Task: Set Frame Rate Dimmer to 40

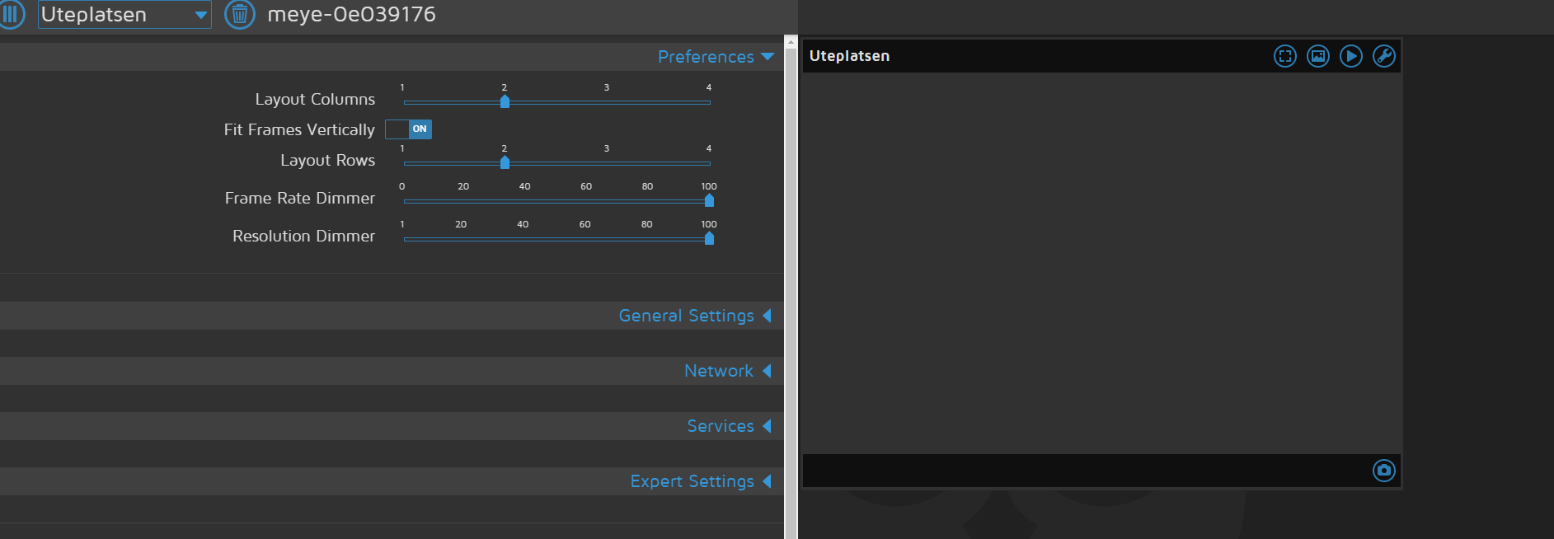Action: pos(525,201)
